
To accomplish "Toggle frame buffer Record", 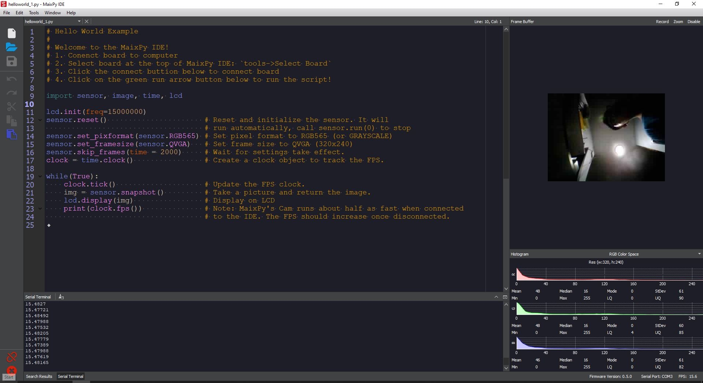I will click(662, 22).
